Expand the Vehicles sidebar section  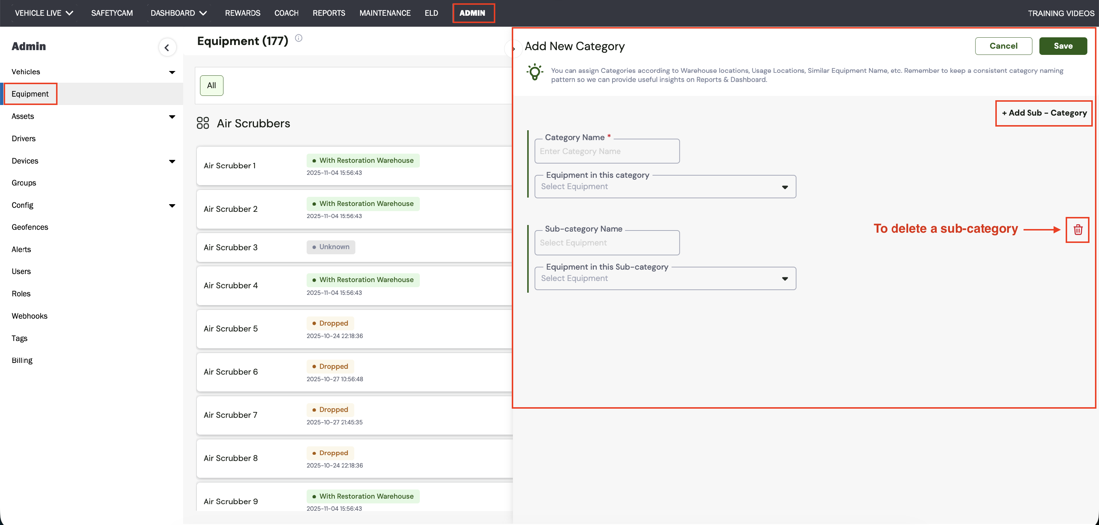pyautogui.click(x=172, y=72)
